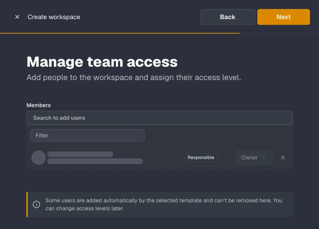
Task: Click the Members label
Action: click(x=39, y=105)
